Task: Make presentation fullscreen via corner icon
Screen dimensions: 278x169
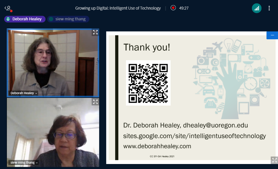Action: 274,160
